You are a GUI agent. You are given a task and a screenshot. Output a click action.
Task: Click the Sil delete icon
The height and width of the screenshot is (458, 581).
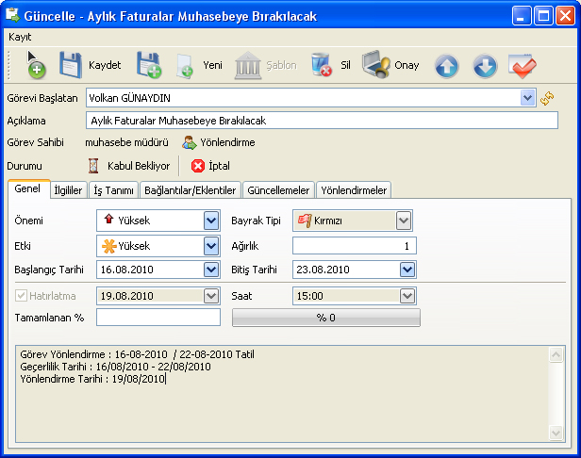pyautogui.click(x=322, y=65)
